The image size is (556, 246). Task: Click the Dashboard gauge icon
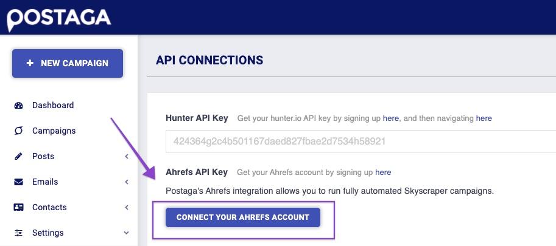18,105
